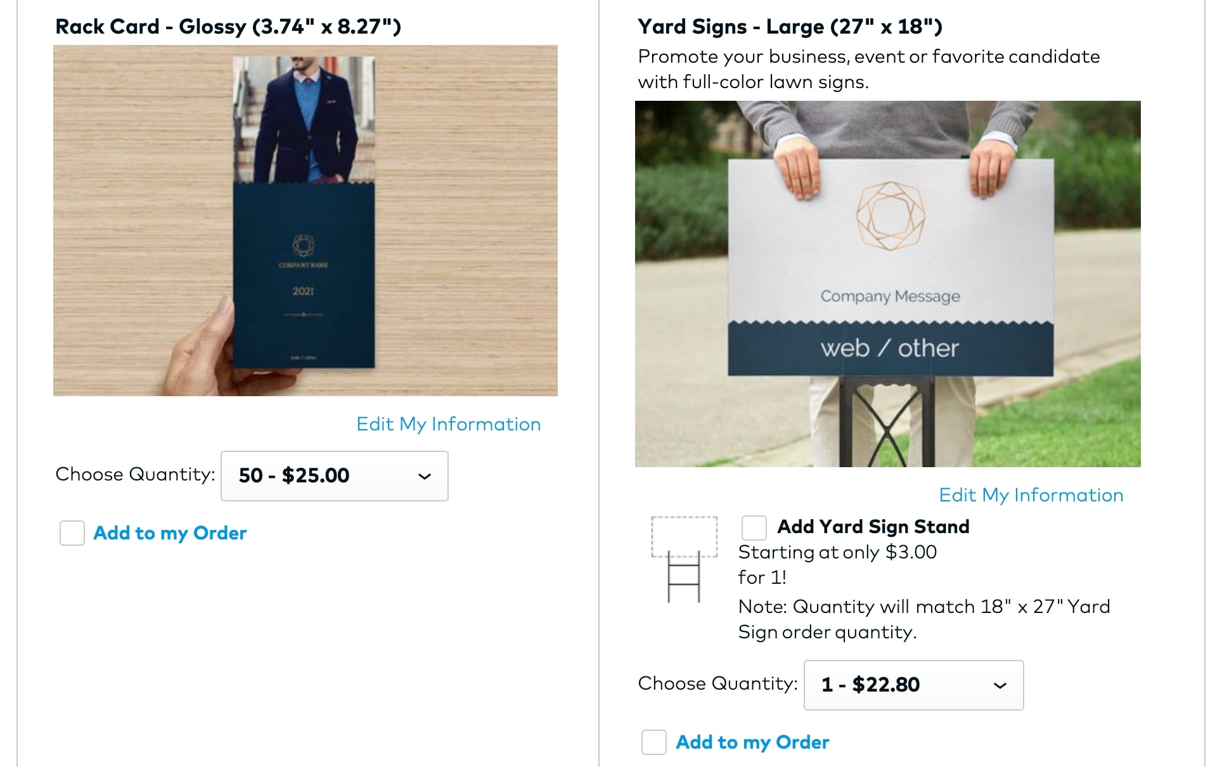Tick the Yard Signs Add to my Order checkbox
This screenshot has height=767, width=1222.
pyautogui.click(x=654, y=742)
